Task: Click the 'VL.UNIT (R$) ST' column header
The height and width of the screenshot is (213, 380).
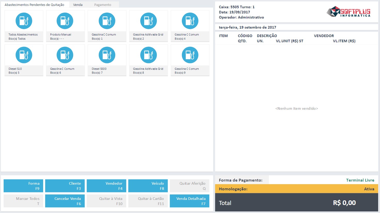Action: [290, 41]
